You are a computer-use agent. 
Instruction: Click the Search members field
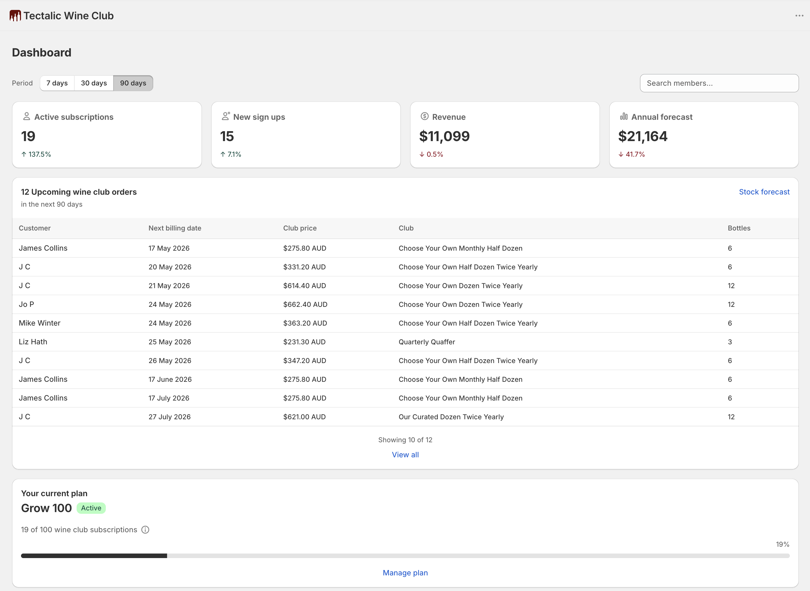pyautogui.click(x=719, y=83)
